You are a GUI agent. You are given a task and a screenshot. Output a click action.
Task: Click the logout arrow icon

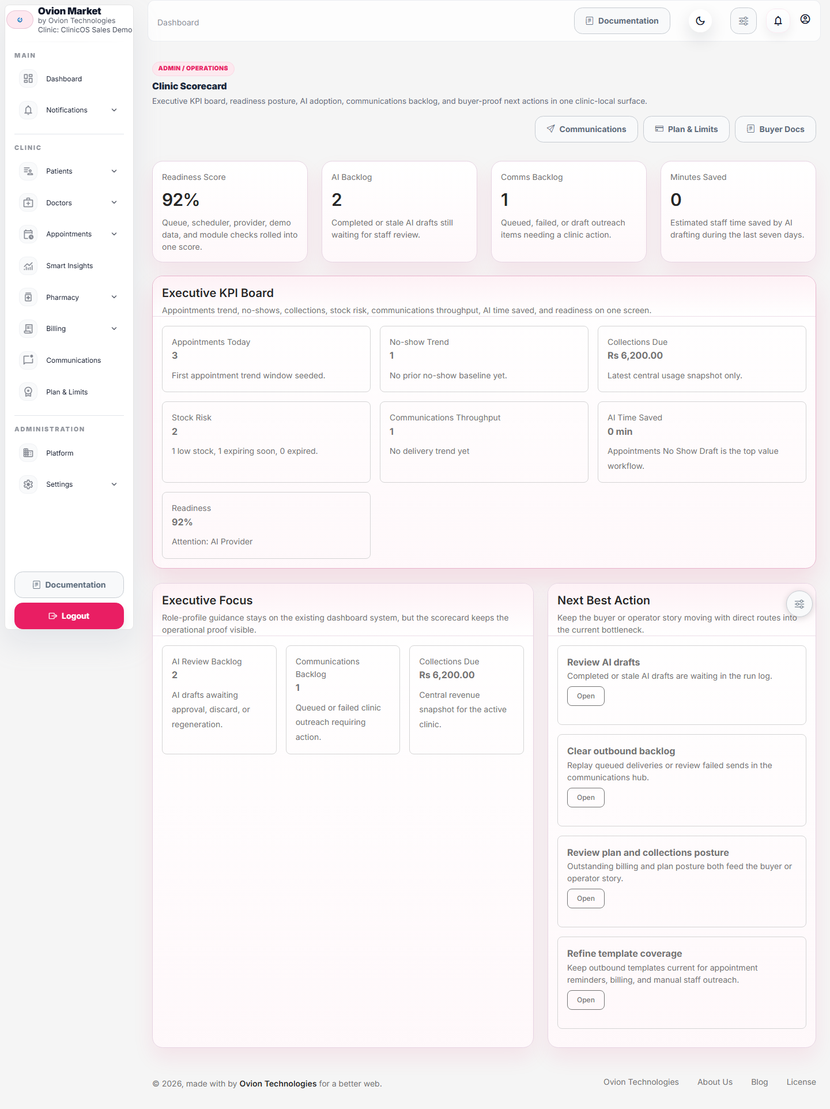point(53,616)
